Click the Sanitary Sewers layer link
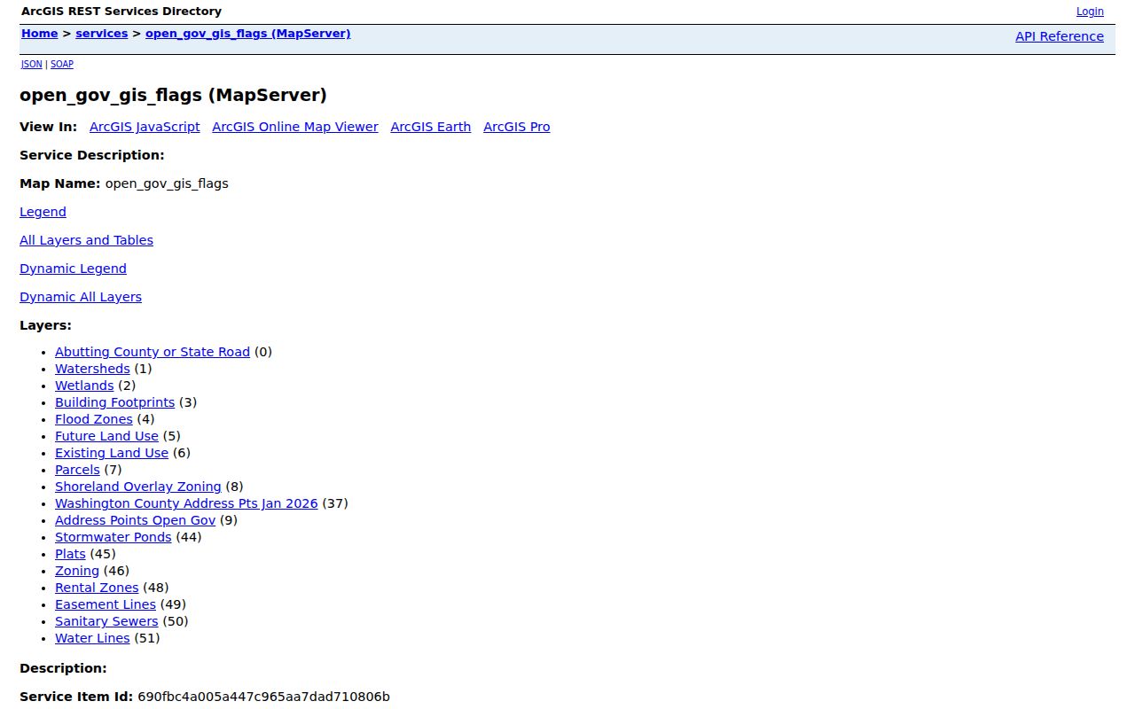1135x709 pixels. pos(106,621)
